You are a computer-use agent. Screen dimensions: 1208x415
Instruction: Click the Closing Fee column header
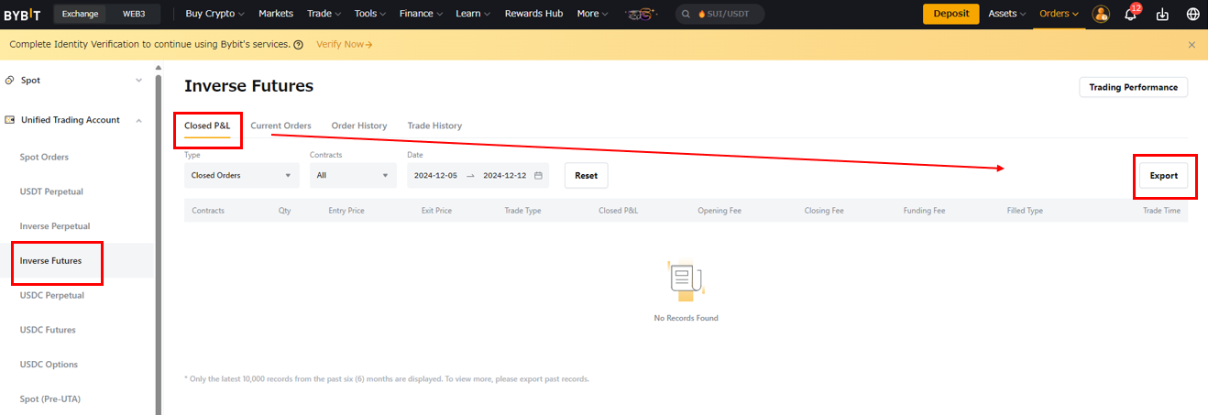[824, 211]
